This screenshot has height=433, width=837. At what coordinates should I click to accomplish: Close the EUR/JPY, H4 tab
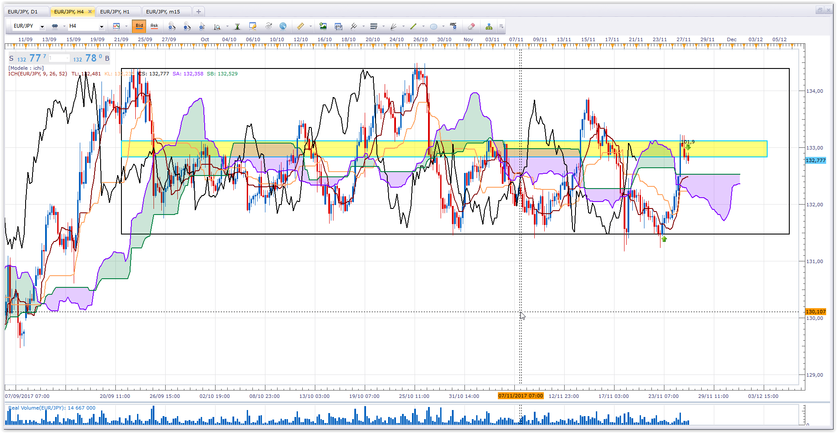coord(90,12)
